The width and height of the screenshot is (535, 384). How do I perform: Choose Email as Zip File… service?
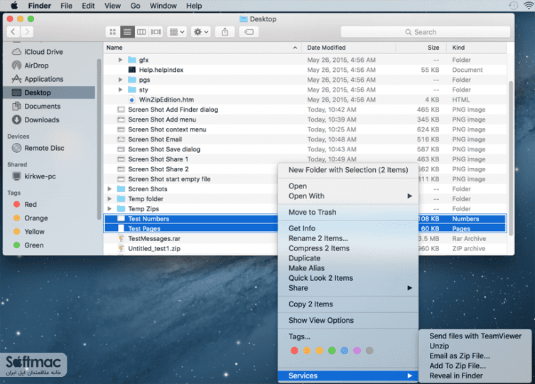pos(475,356)
